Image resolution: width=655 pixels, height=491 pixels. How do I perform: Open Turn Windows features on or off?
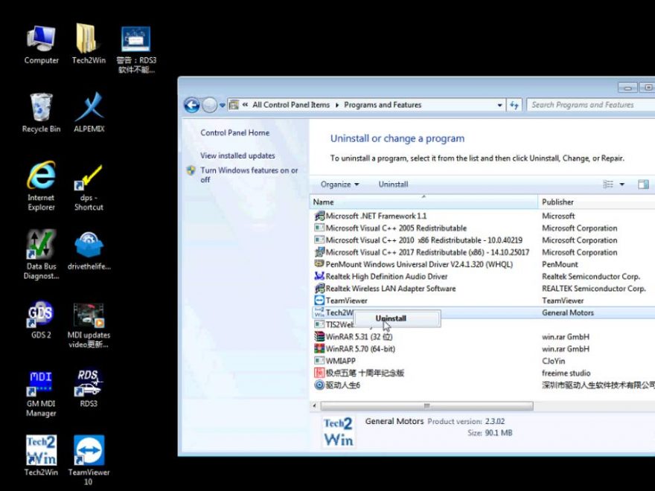pyautogui.click(x=249, y=175)
